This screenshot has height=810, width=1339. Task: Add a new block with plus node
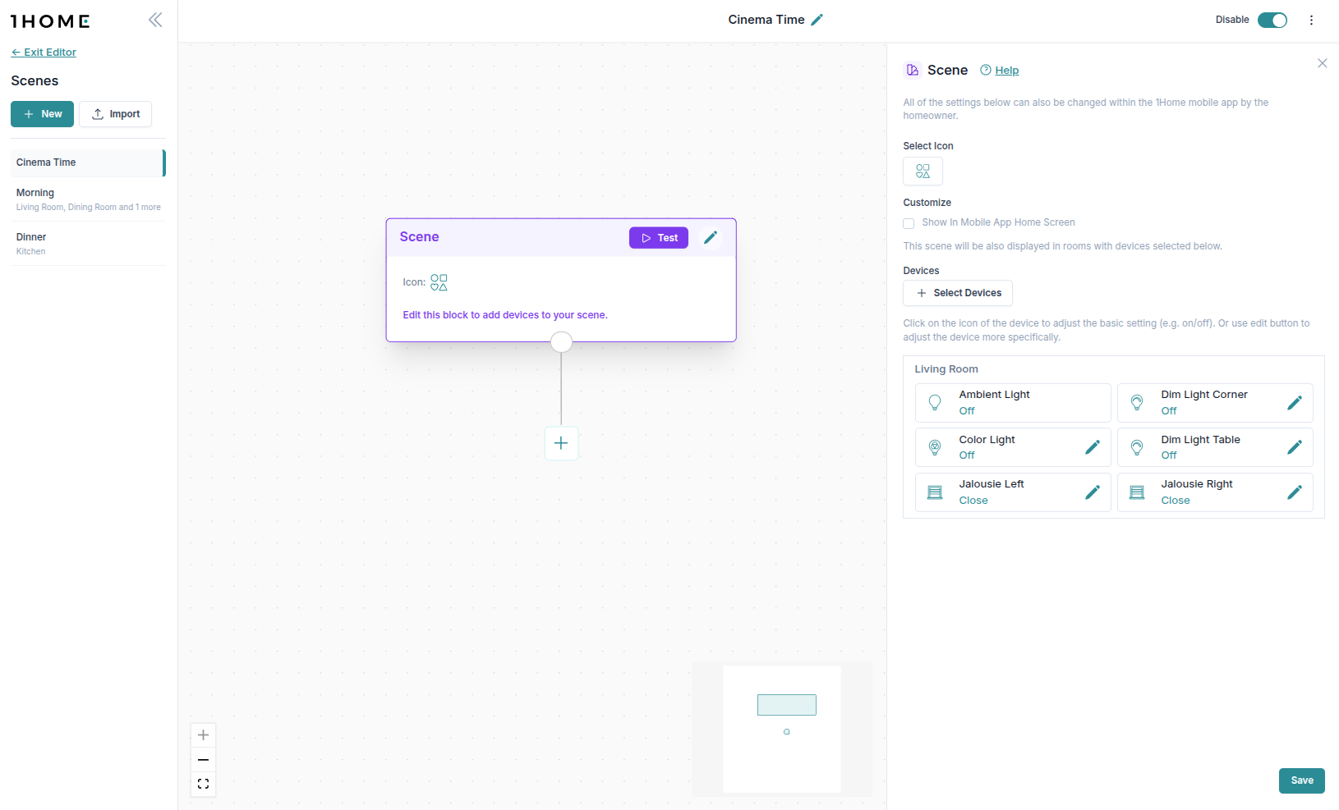561,443
